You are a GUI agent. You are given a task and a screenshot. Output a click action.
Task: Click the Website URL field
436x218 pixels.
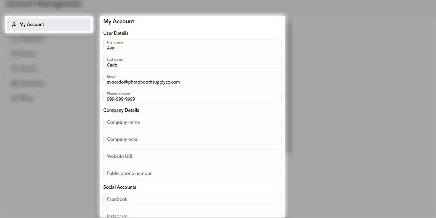click(192, 157)
